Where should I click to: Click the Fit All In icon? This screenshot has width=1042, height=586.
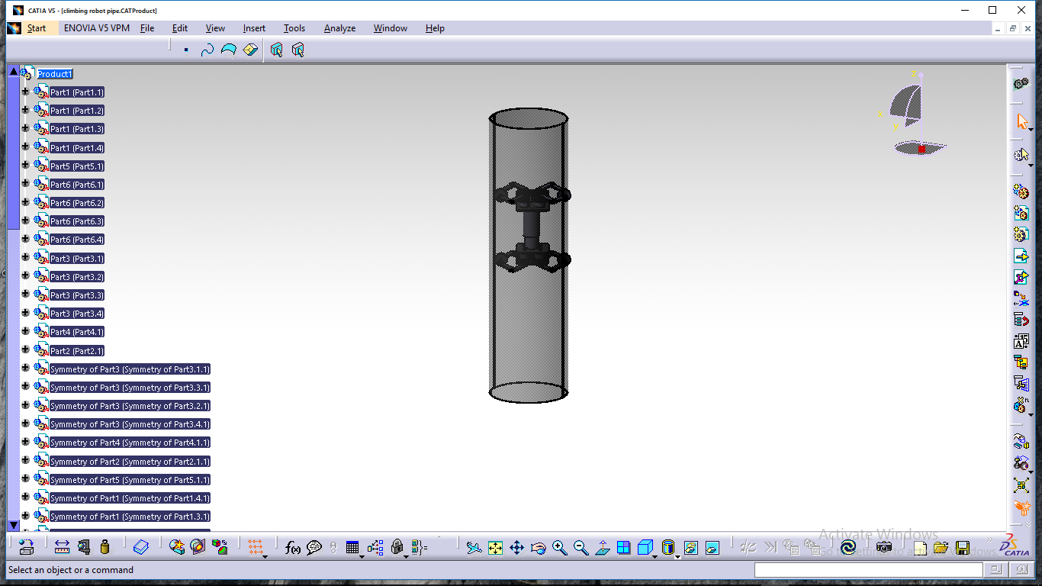[x=495, y=547]
